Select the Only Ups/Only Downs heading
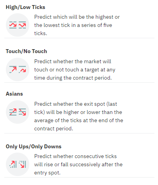 click(x=34, y=146)
